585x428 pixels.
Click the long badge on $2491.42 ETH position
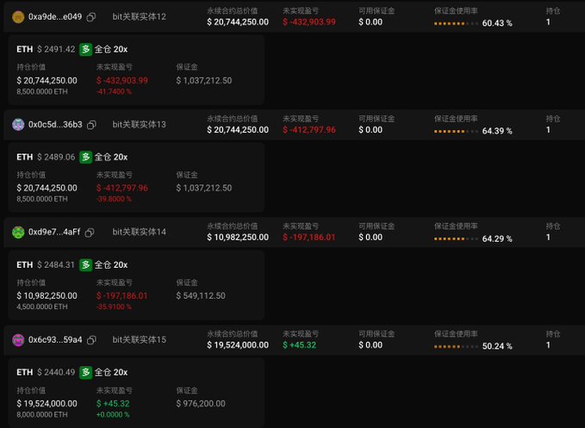pyautogui.click(x=86, y=49)
